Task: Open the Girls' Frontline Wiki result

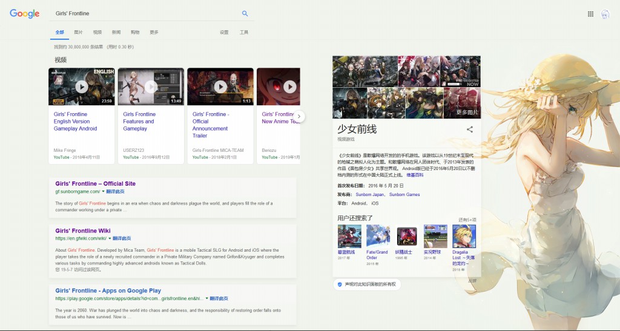Action: [83, 231]
